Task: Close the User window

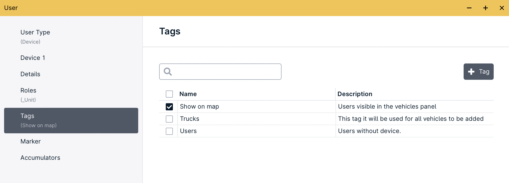Action: tap(502, 8)
